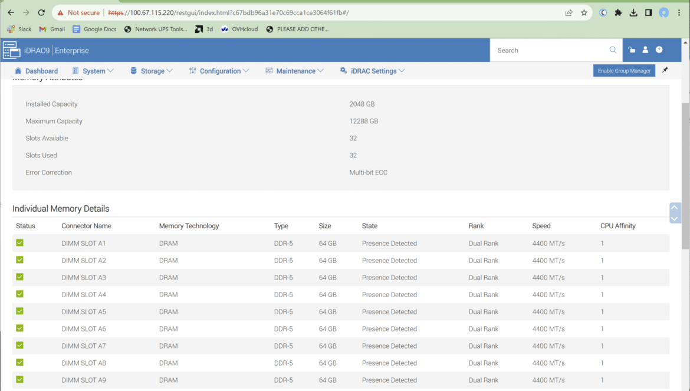
Task: Open Slack bookmark
Action: click(19, 29)
